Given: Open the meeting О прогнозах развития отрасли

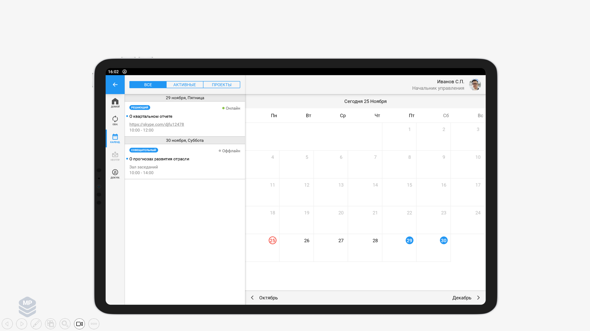Looking at the screenshot, I should click(159, 159).
